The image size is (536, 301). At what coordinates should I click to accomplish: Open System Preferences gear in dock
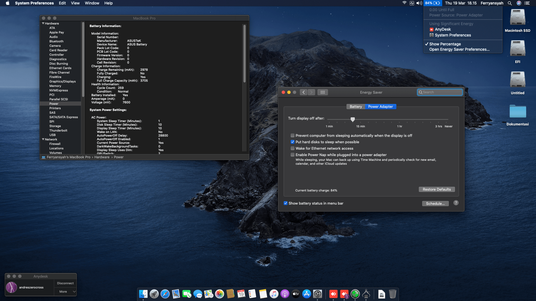tap(317, 294)
